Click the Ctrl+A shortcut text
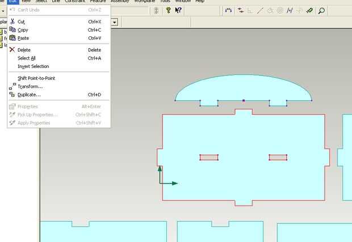 (94, 58)
